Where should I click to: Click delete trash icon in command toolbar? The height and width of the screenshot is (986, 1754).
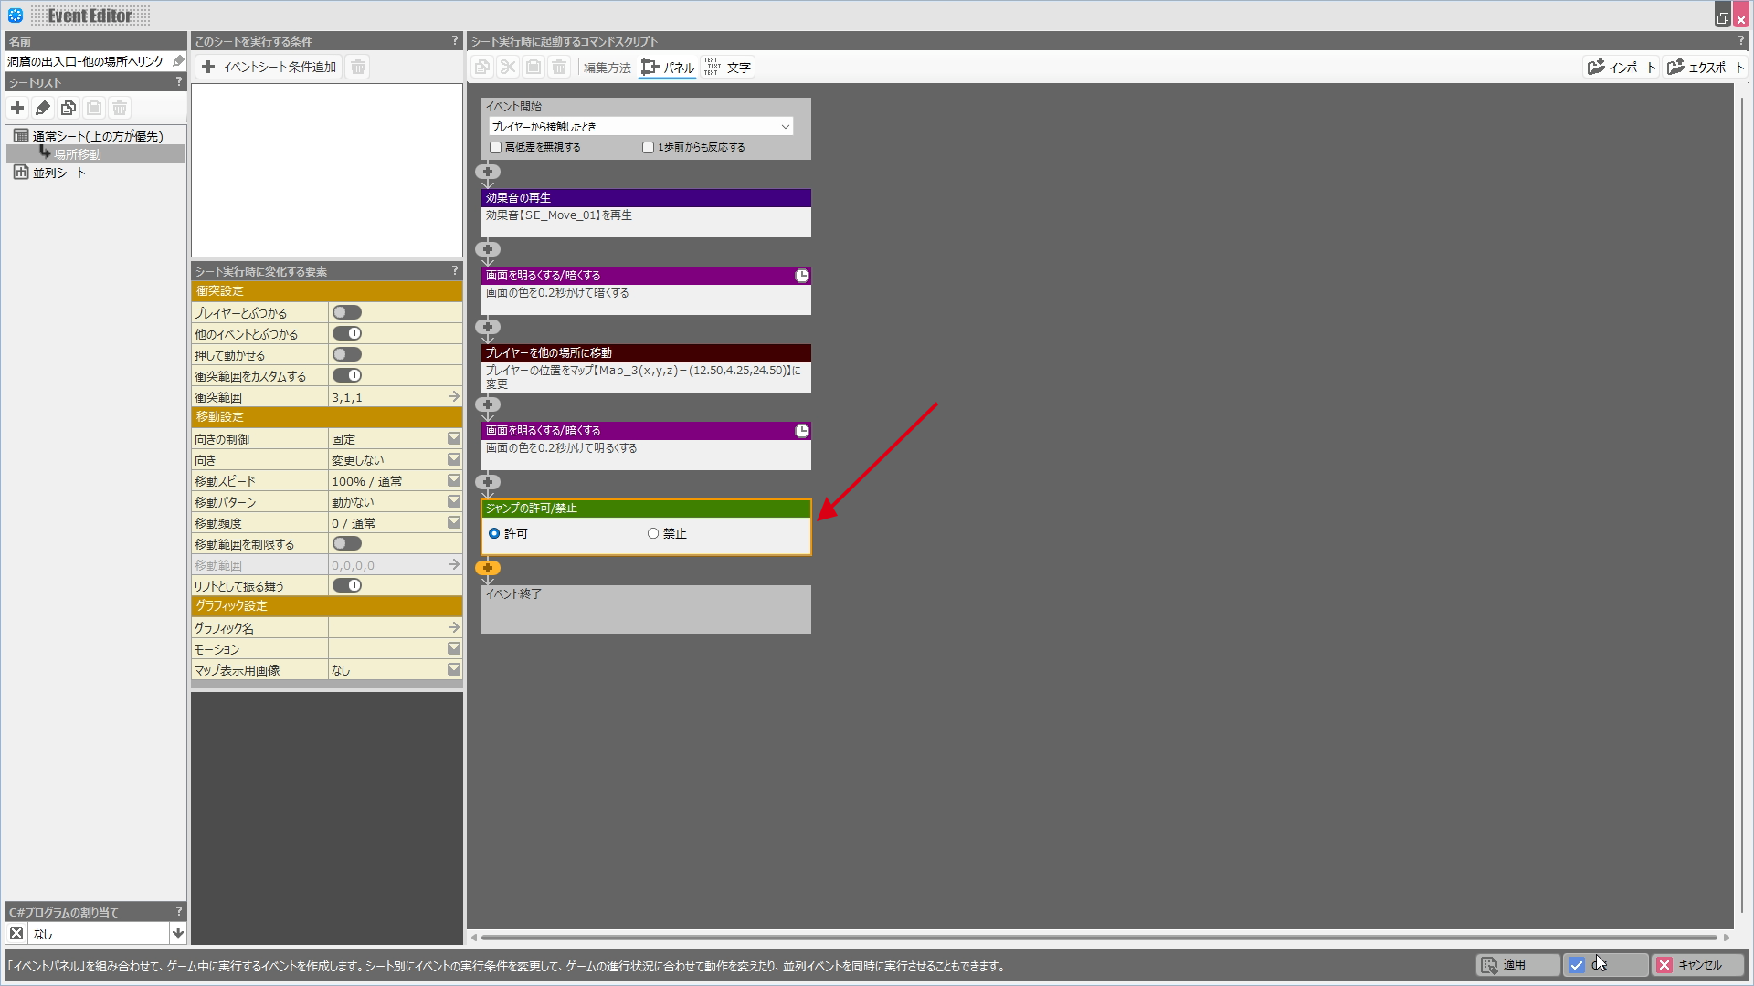click(559, 67)
